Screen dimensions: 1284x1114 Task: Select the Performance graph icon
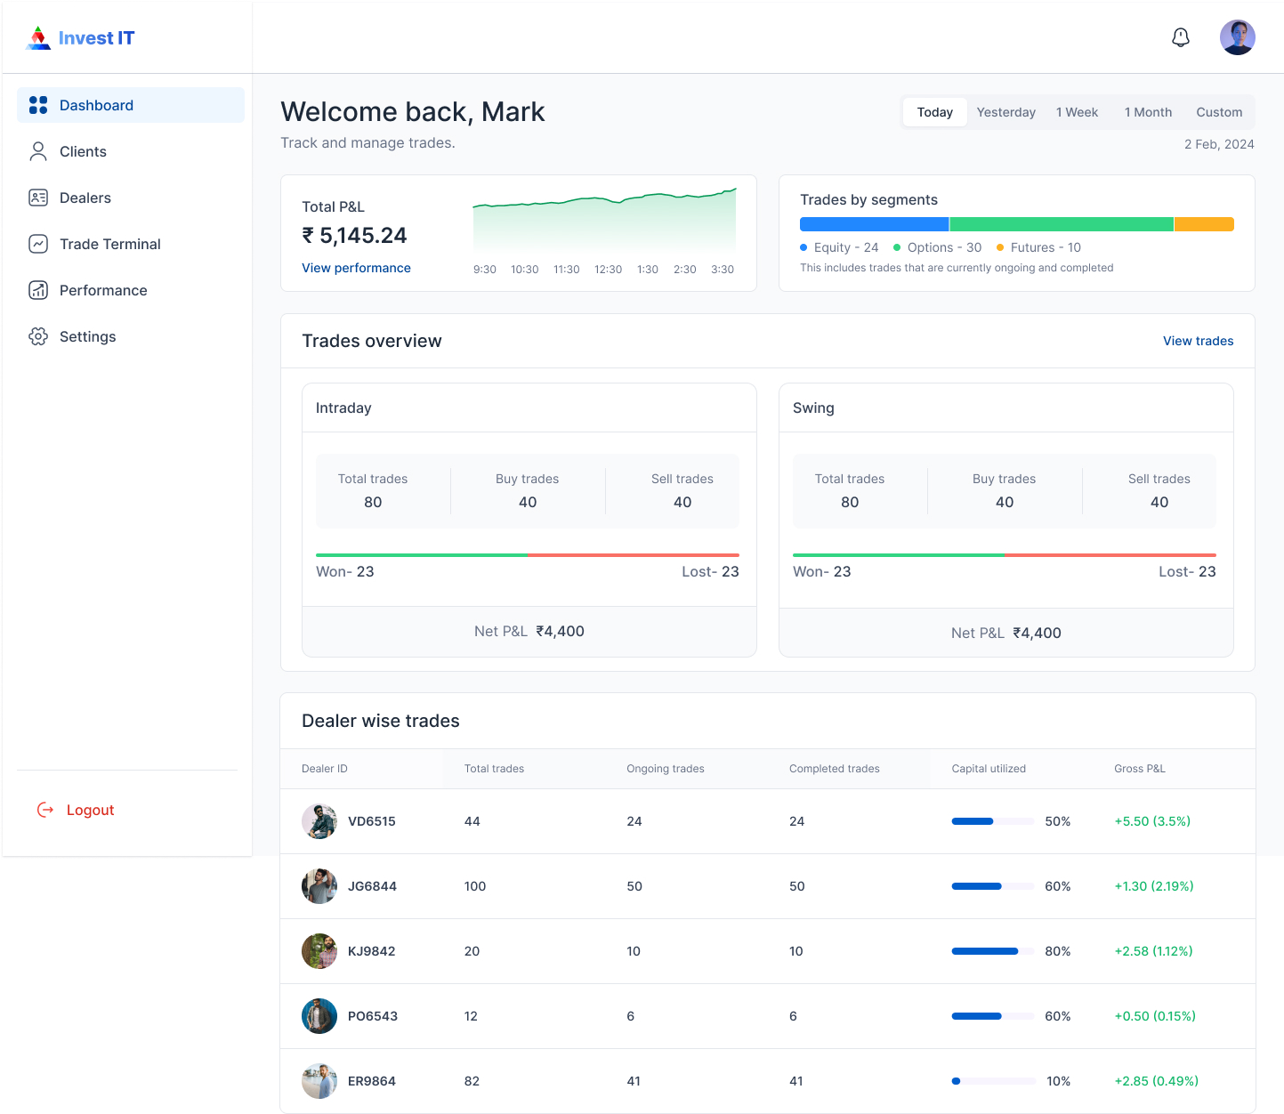38,290
